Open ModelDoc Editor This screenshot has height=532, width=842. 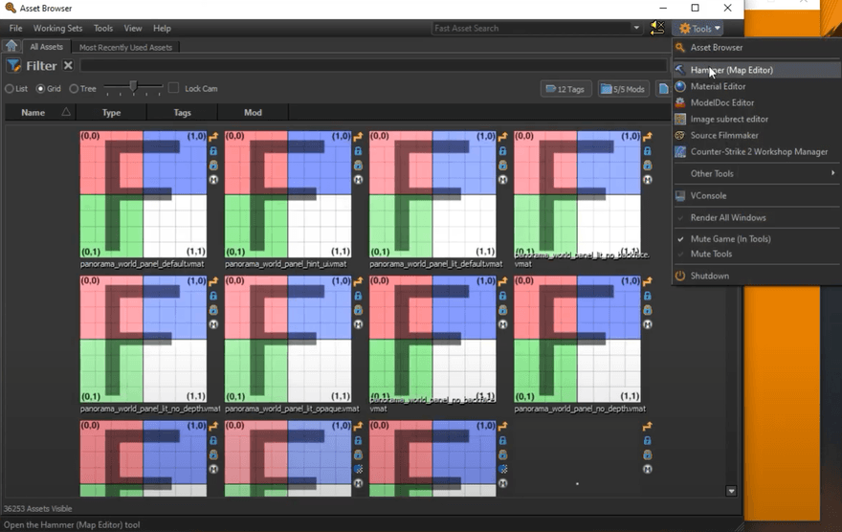click(721, 102)
